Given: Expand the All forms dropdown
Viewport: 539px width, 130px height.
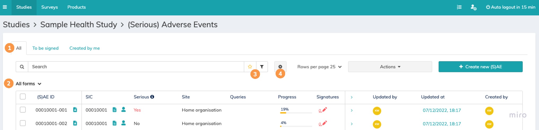Looking at the screenshot, I should click(28, 84).
